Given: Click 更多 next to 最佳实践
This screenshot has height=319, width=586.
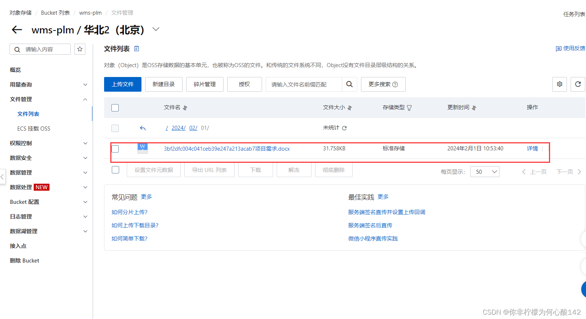Looking at the screenshot, I should (x=383, y=197).
